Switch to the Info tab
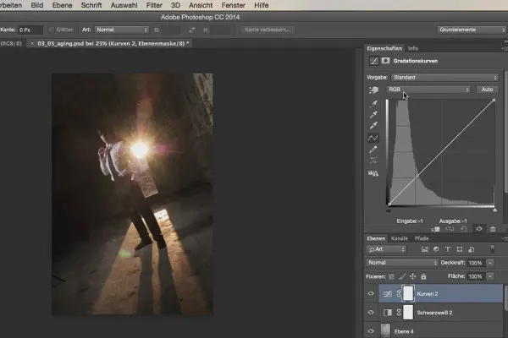Viewport: 508px width, 338px height. pyautogui.click(x=413, y=48)
